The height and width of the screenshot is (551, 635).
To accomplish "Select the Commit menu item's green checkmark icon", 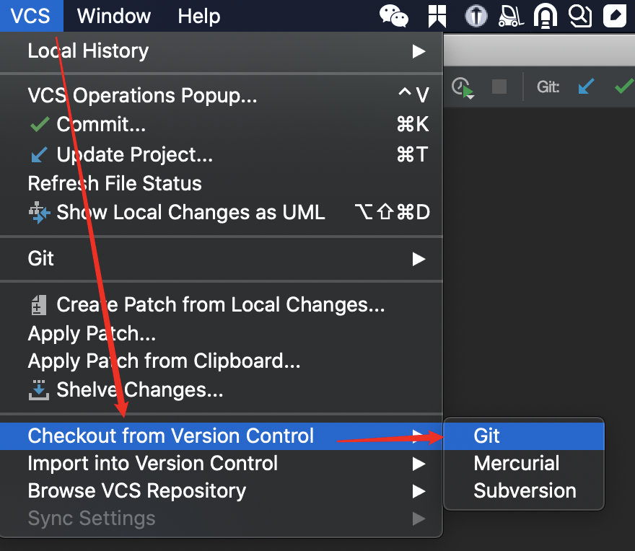I will [40, 124].
